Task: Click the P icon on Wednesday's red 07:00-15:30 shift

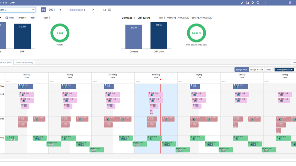Action: [x=108, y=120]
